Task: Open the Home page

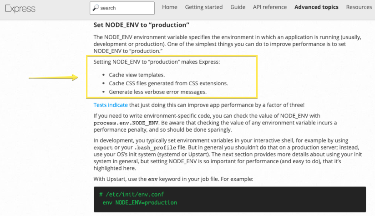Action: [170, 7]
